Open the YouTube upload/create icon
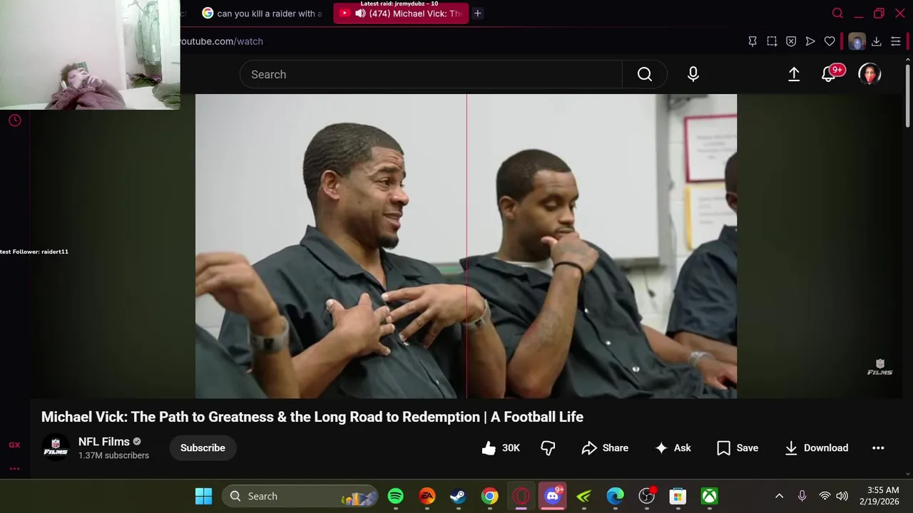The height and width of the screenshot is (513, 913). coord(794,74)
